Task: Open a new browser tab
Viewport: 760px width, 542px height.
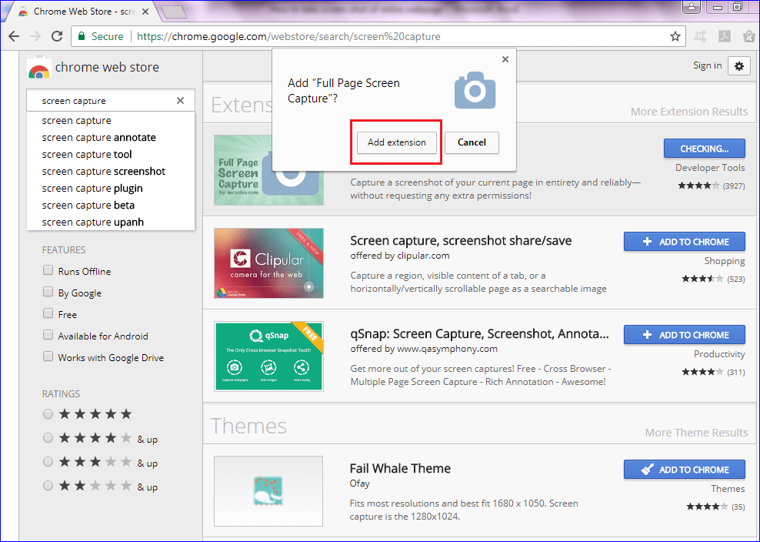Action: [x=174, y=12]
